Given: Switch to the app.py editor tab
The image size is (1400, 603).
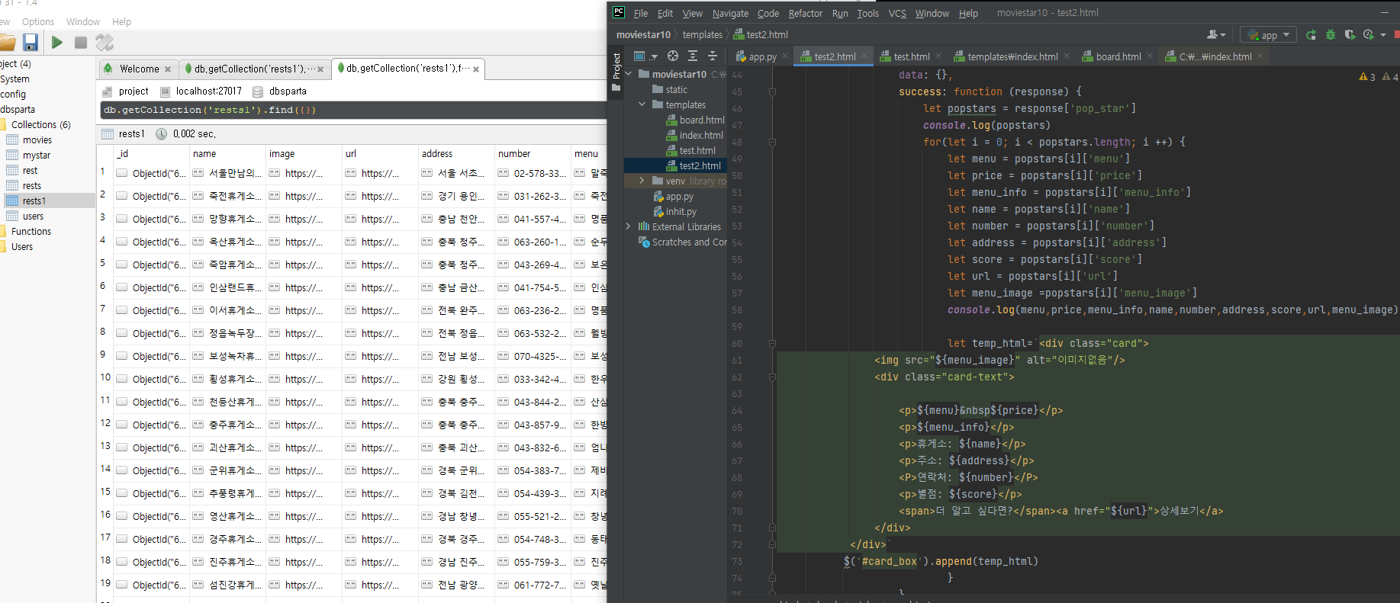Looking at the screenshot, I should [x=762, y=56].
